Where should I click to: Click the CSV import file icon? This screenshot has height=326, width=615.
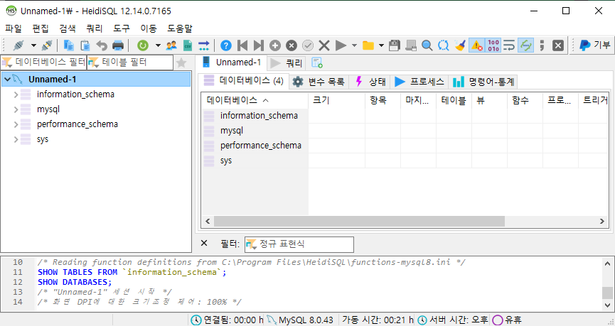(188, 45)
